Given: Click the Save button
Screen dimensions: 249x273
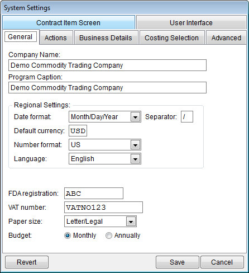Looking at the screenshot, I should [178, 262].
